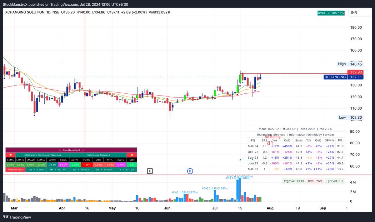Image resolution: width=375 pixels, height=222 pixels.
Task: Click the P/E column header
Action: tap(340, 140)
